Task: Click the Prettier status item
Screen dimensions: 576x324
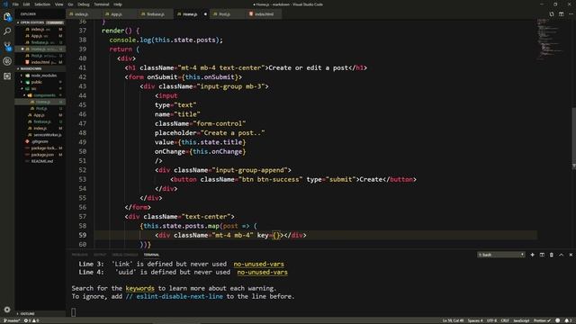Action: 542,320
